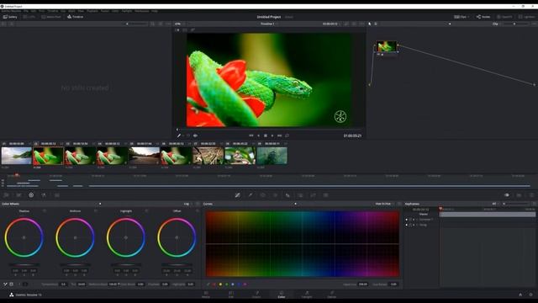Switch to the Media page tab
This screenshot has width=538, height=303.
[206, 295]
